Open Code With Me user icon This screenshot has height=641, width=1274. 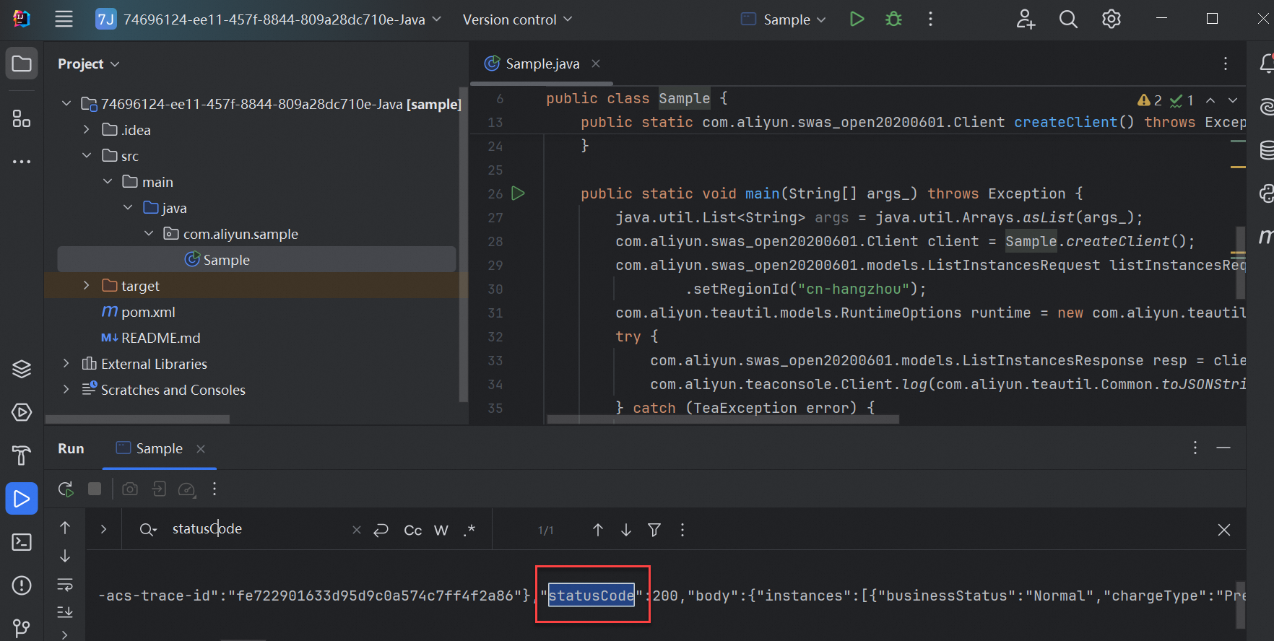[1026, 19]
